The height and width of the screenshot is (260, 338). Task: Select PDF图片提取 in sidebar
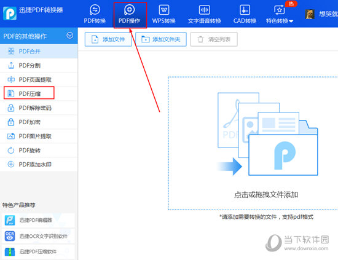click(39, 136)
